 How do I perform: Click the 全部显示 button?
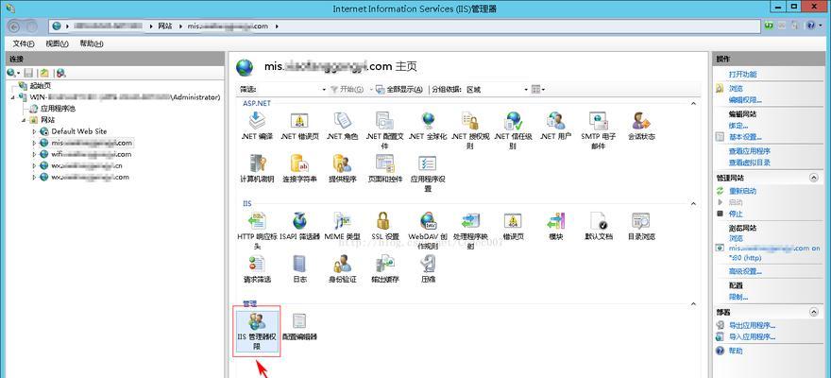pyautogui.click(x=399, y=90)
